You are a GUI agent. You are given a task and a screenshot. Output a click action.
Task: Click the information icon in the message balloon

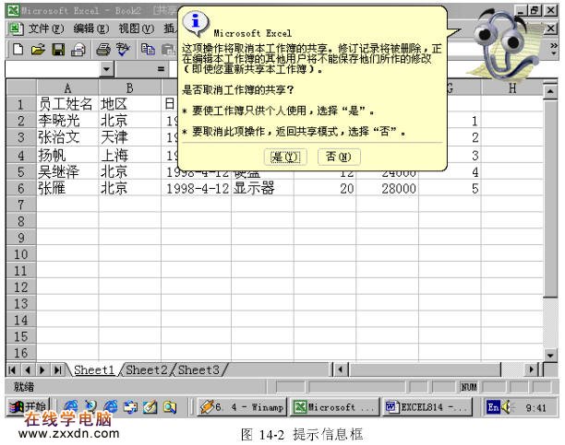(x=196, y=22)
